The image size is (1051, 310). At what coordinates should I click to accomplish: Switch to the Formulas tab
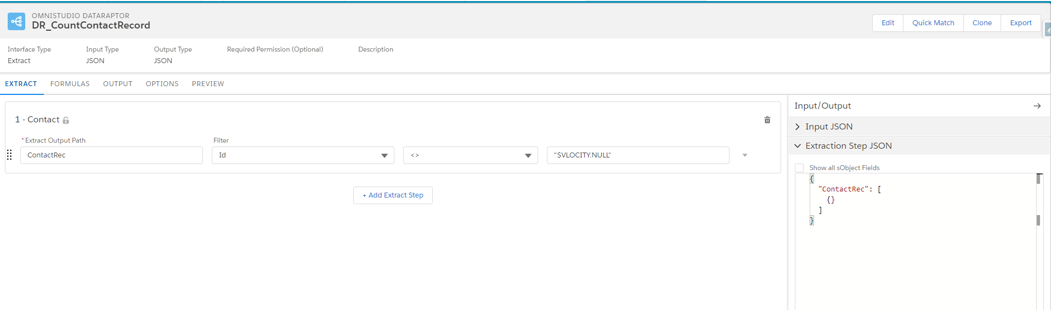[70, 84]
